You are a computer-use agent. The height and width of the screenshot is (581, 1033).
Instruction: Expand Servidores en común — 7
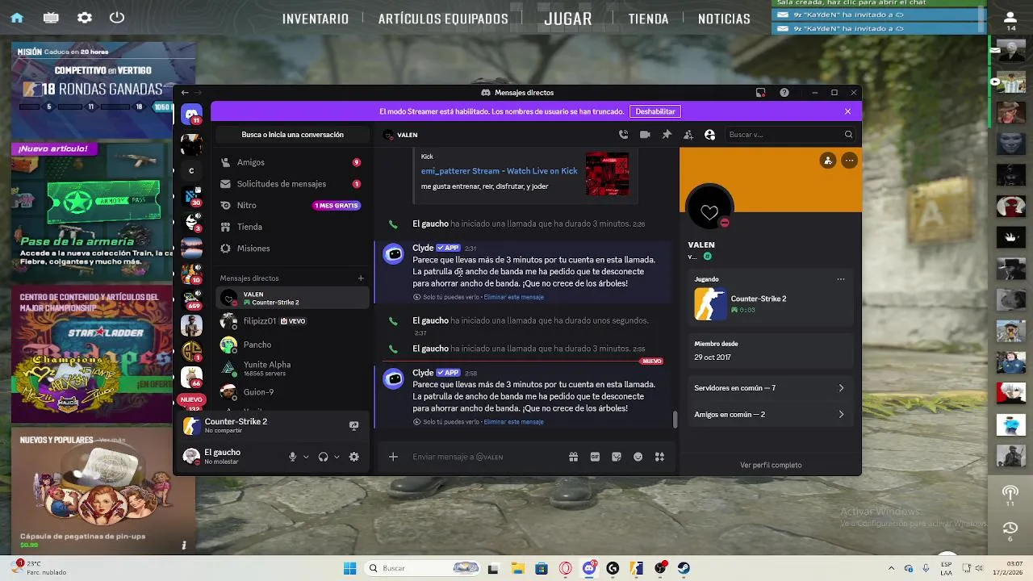point(770,388)
